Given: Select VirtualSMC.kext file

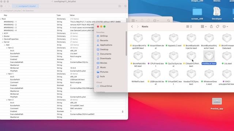Looking at the screenshot, I should [x=174, y=77].
